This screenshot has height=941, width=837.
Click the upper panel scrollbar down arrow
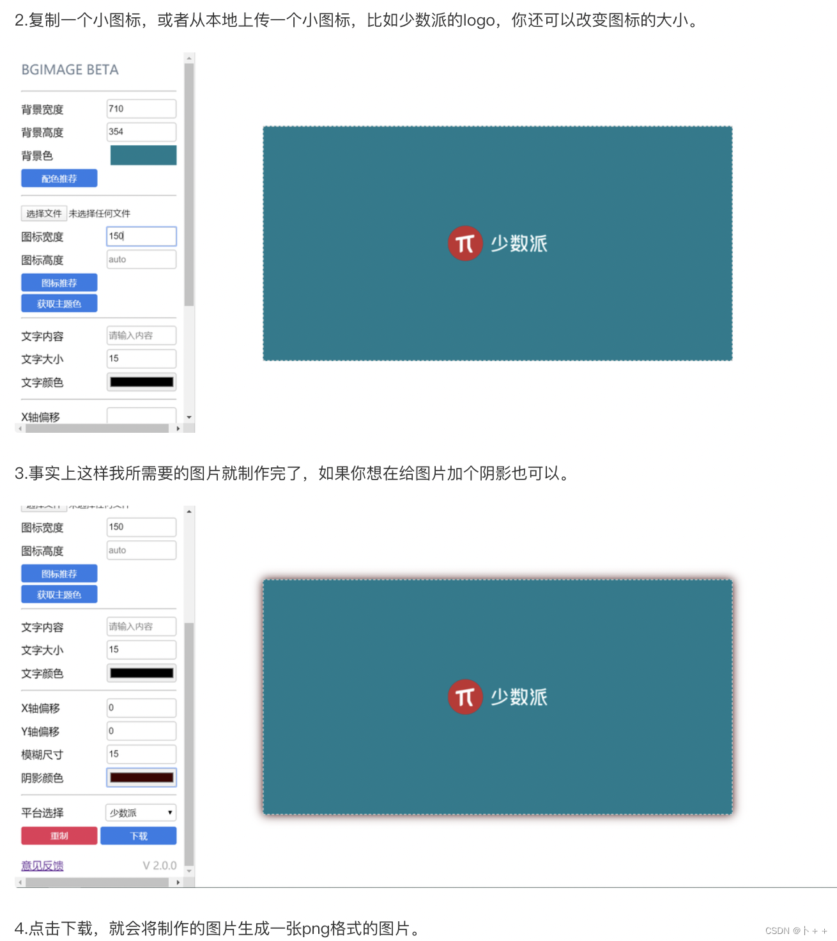click(189, 417)
